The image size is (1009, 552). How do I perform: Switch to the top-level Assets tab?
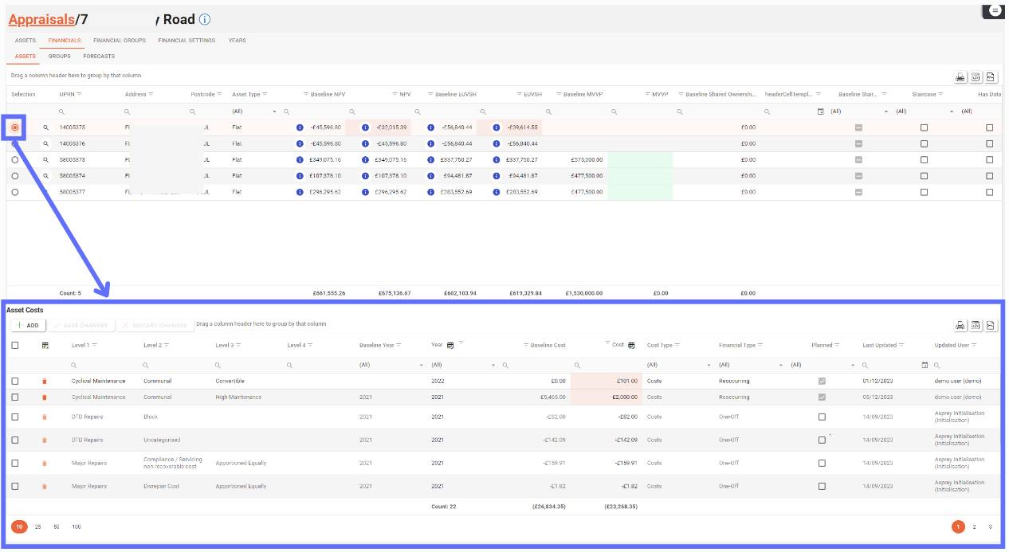(x=25, y=41)
